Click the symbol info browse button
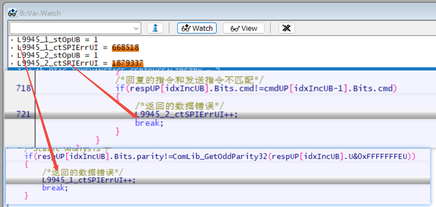Screen dimensions: 436x207 pyautogui.click(x=155, y=28)
